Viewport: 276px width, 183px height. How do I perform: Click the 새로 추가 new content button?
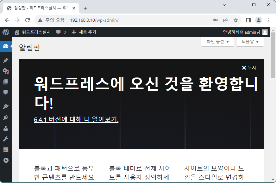(84, 32)
